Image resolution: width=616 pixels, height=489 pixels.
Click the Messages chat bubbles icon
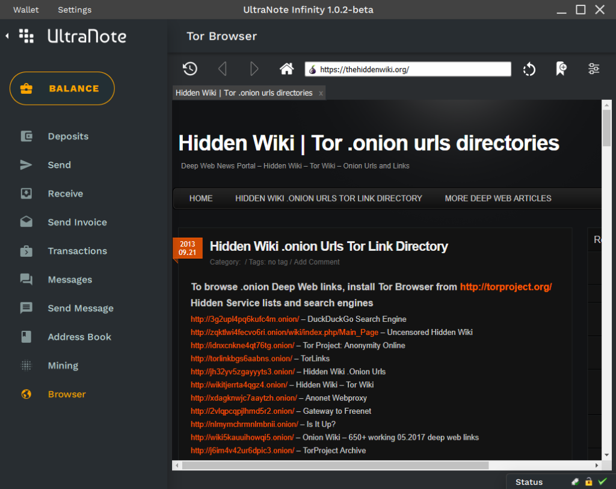26,279
